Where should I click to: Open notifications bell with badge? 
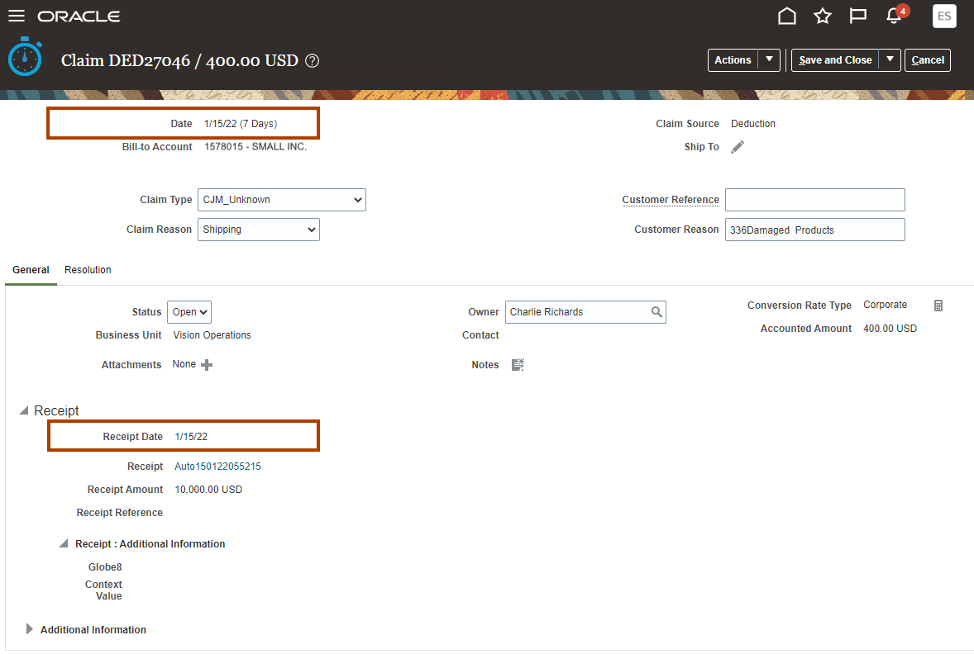coord(895,15)
